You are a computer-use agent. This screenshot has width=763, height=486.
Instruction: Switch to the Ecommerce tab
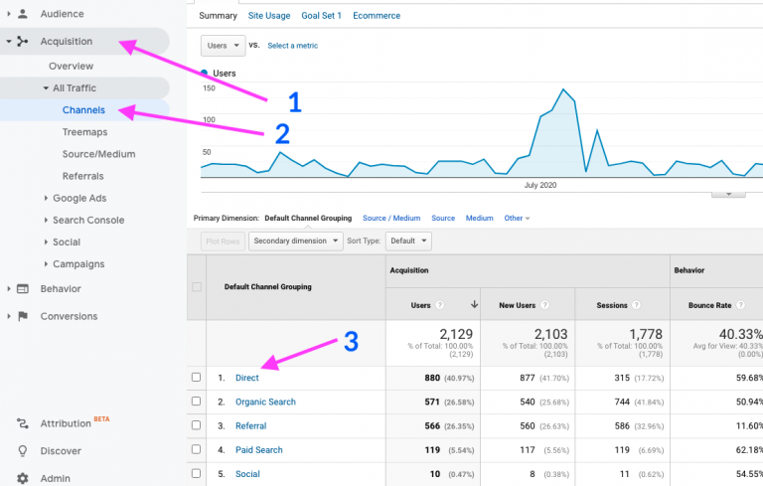(x=377, y=16)
